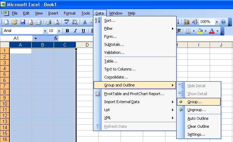Expand the Import External Data submenu
The width and height of the screenshot is (233, 142).
(x=135, y=102)
